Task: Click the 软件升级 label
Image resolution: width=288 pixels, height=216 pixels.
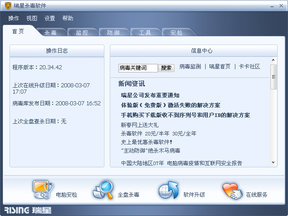Action: [194, 195]
